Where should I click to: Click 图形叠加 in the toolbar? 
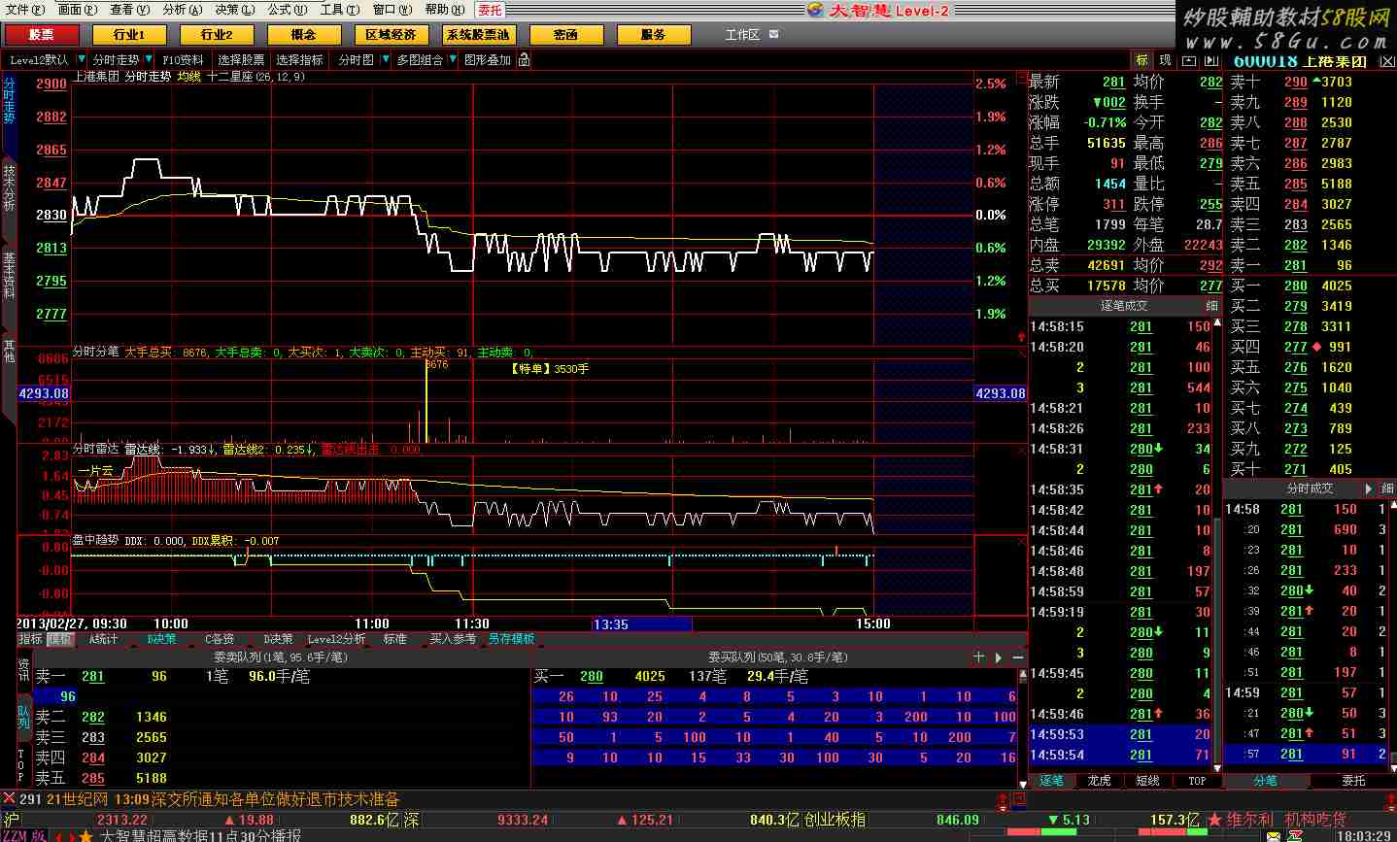(488, 60)
